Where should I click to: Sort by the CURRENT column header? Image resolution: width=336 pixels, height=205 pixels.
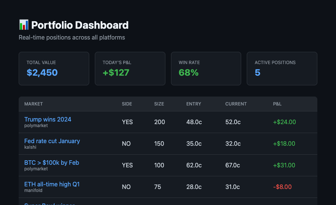(x=236, y=104)
